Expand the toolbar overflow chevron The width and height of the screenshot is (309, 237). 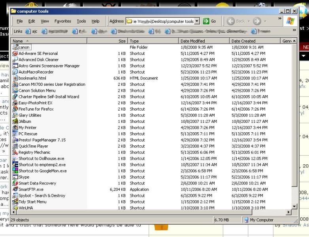[x=280, y=18]
